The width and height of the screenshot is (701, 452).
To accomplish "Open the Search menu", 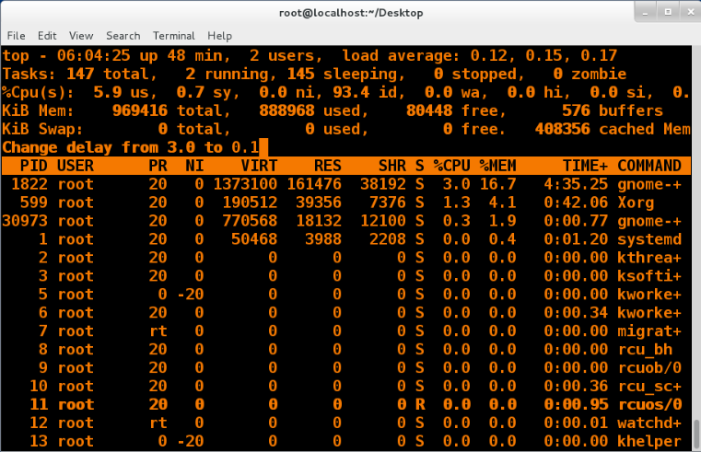I will click(x=123, y=36).
